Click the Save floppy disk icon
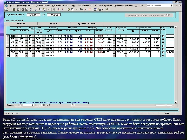The width and height of the screenshot is (187, 140). click(x=14, y=9)
